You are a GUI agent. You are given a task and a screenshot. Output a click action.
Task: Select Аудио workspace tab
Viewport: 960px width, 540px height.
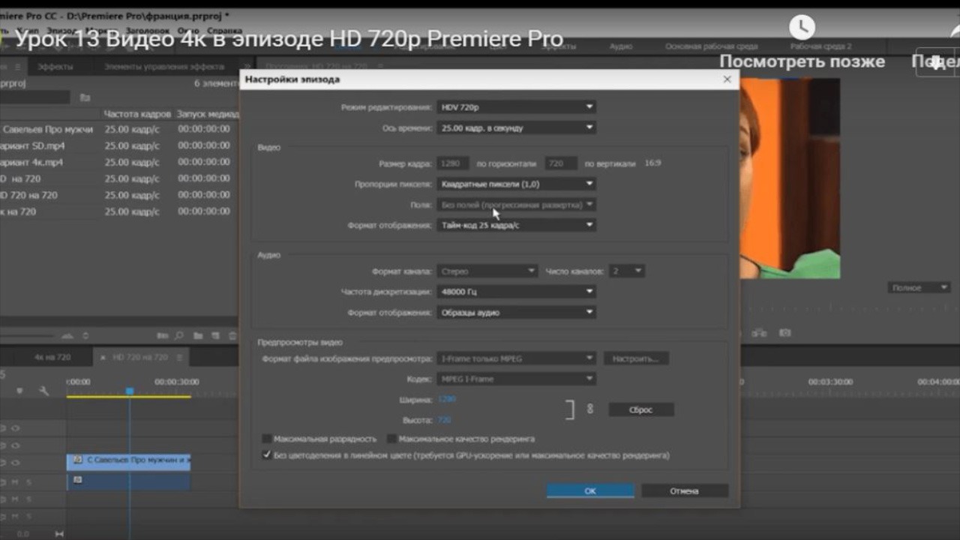(x=621, y=46)
